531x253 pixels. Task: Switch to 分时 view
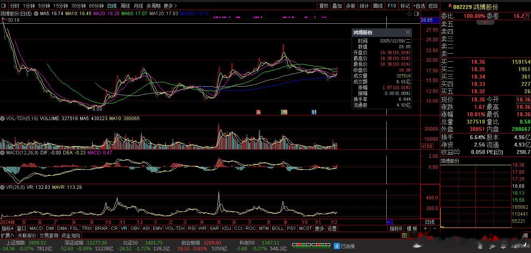click(x=14, y=6)
